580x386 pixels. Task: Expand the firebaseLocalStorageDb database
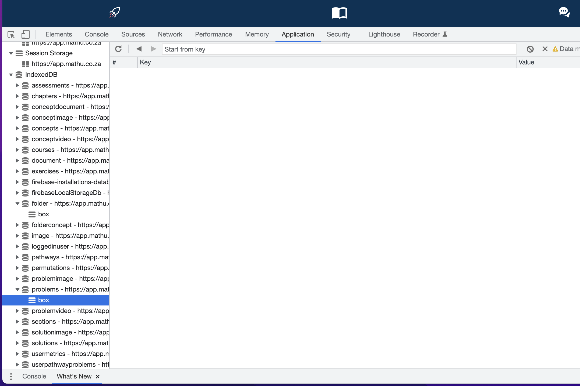coord(17,193)
